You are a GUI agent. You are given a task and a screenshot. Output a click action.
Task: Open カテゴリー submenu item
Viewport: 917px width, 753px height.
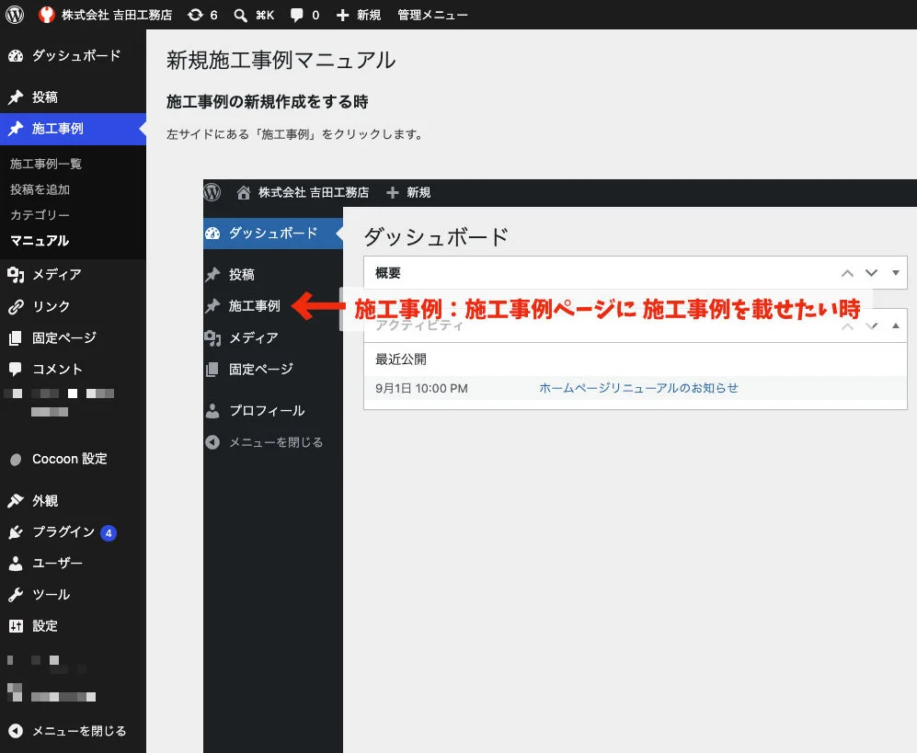tap(40, 215)
